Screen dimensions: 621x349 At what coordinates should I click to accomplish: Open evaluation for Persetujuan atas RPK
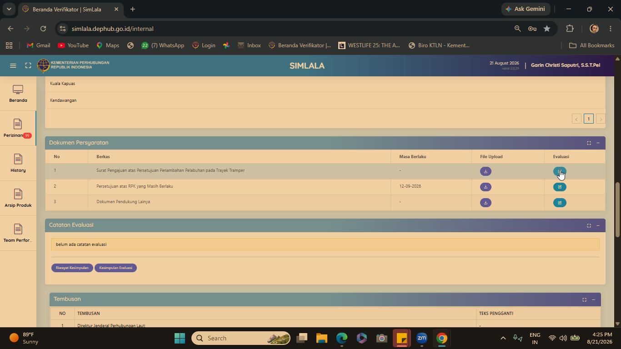pos(560,187)
